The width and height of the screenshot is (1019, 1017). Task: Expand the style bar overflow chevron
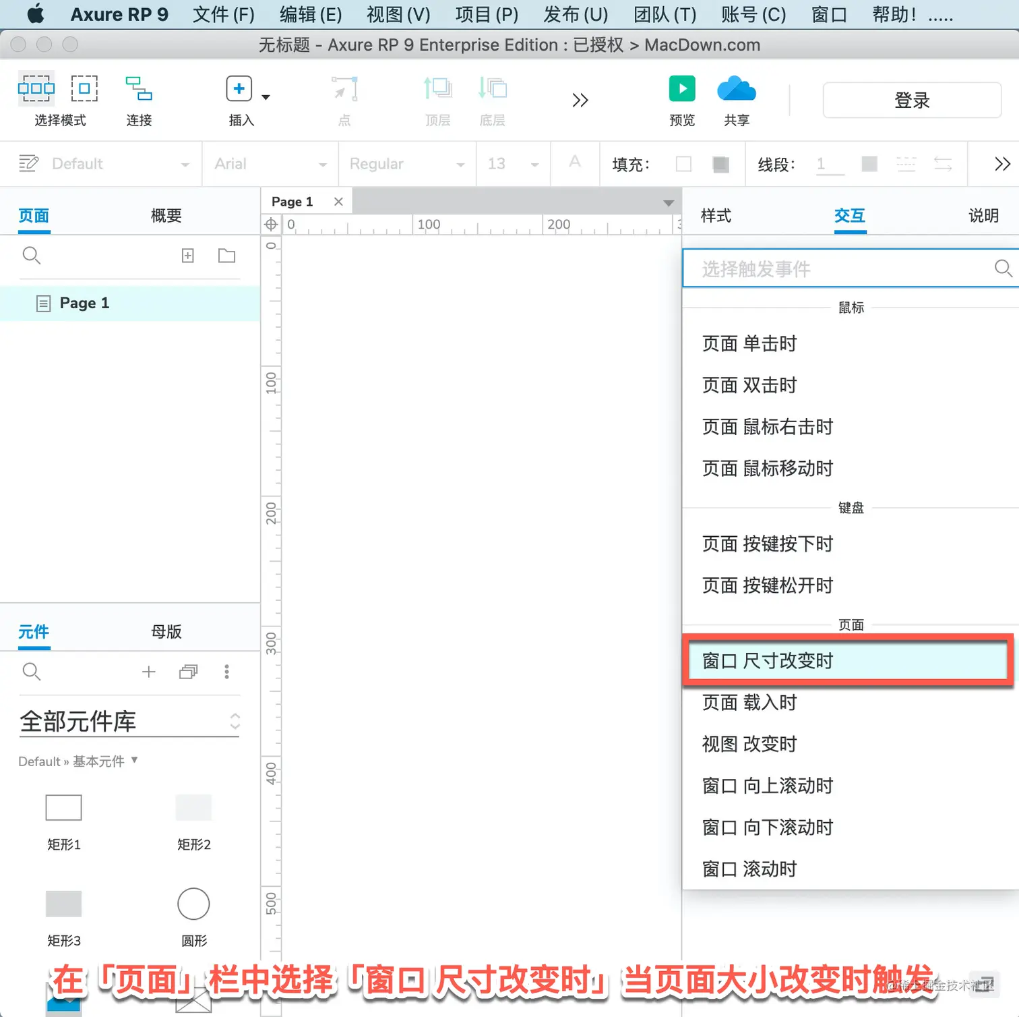pos(1002,164)
